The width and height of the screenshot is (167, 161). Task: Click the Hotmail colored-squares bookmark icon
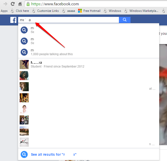80,11
